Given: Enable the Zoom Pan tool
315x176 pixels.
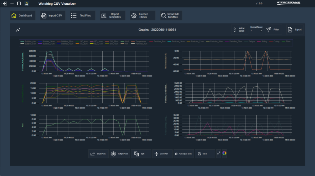Looking at the screenshot, I should 162,154.
